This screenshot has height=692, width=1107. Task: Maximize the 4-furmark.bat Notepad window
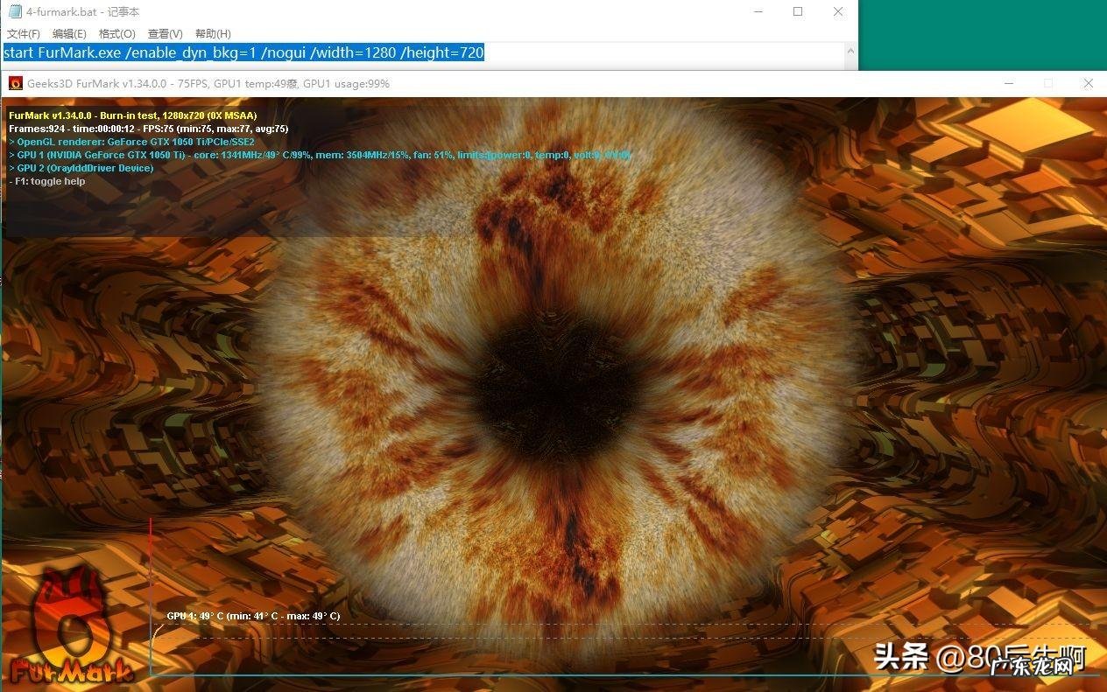[x=798, y=11]
